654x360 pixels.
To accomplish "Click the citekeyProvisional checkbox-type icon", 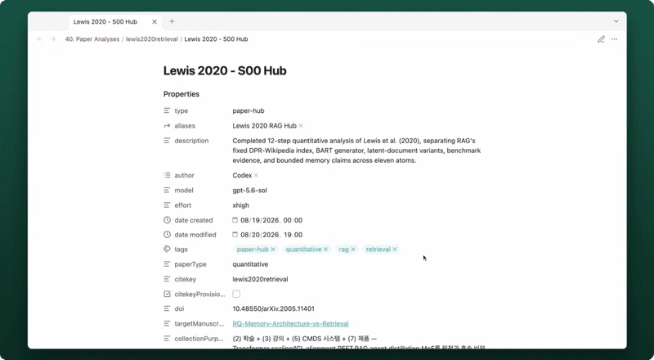I will [x=167, y=295].
